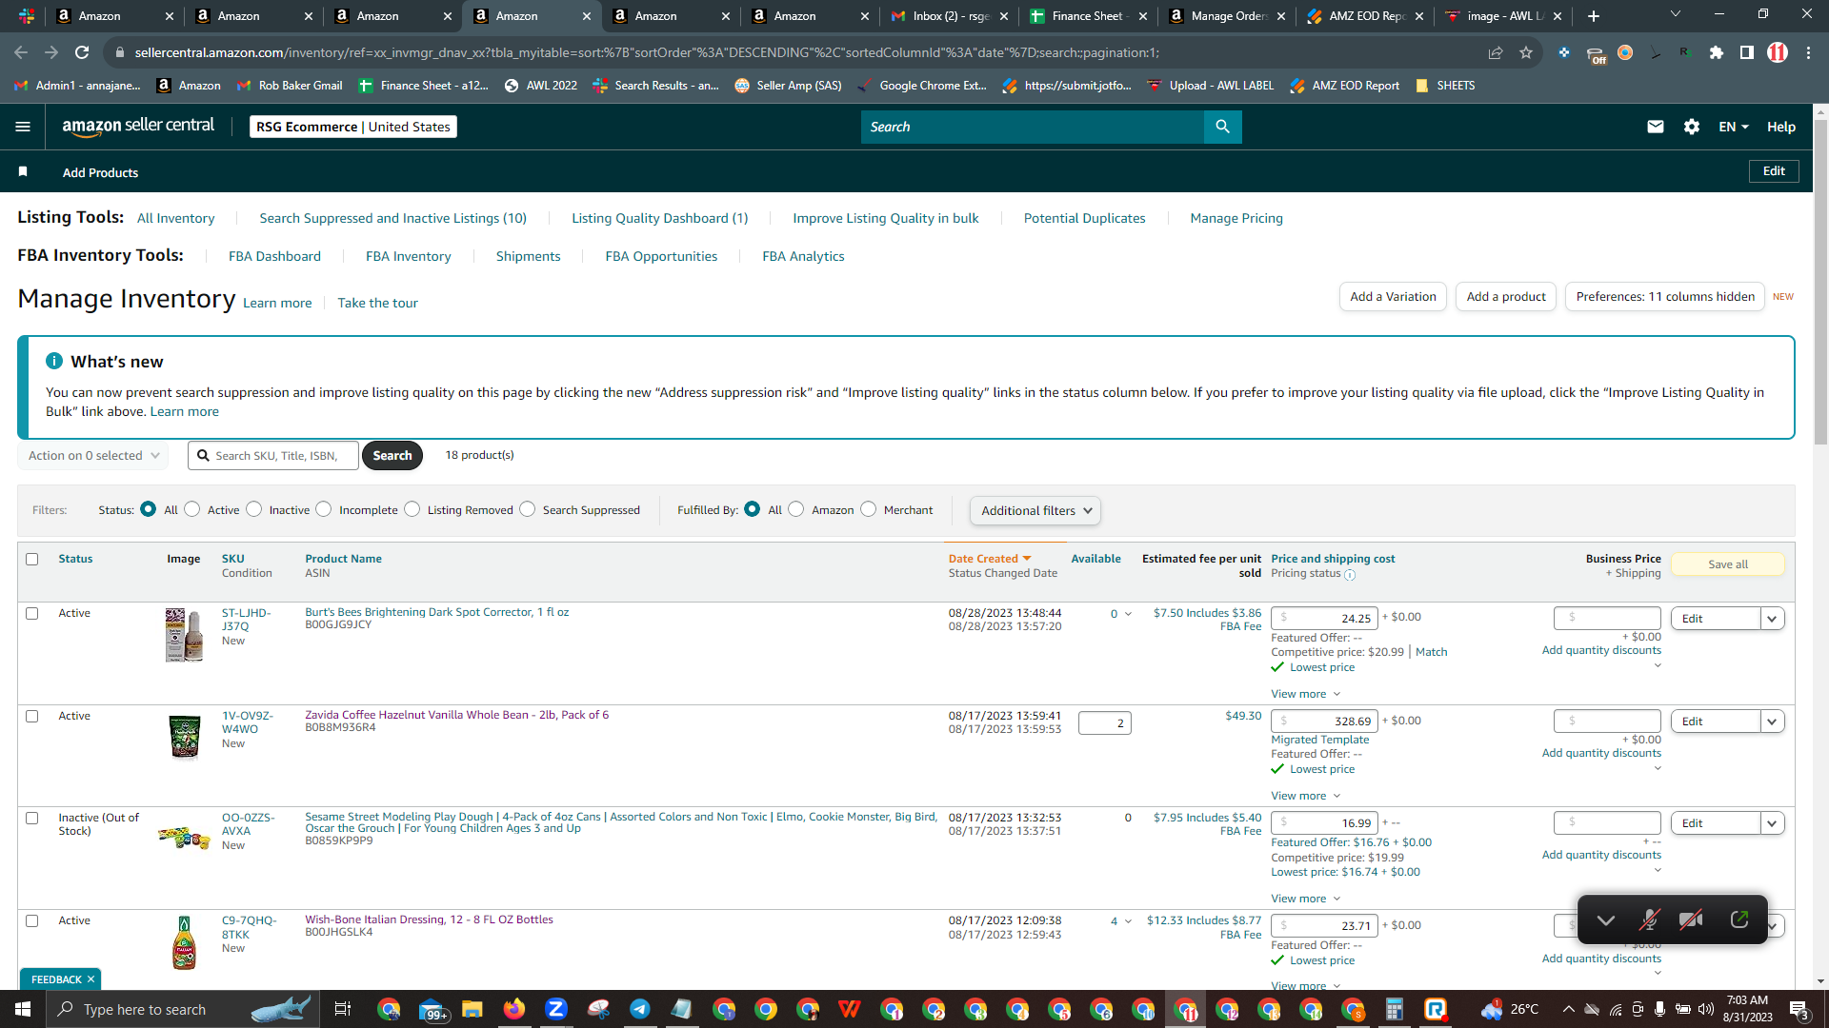Open the messages envelope icon
This screenshot has height=1028, width=1829.
(1656, 127)
